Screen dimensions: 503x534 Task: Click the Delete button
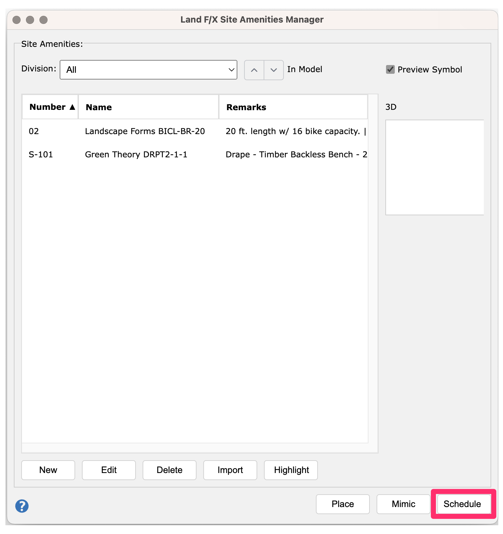point(169,470)
